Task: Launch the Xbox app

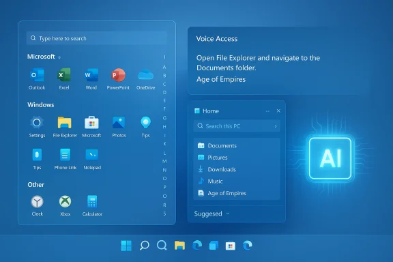Action: pyautogui.click(x=65, y=205)
